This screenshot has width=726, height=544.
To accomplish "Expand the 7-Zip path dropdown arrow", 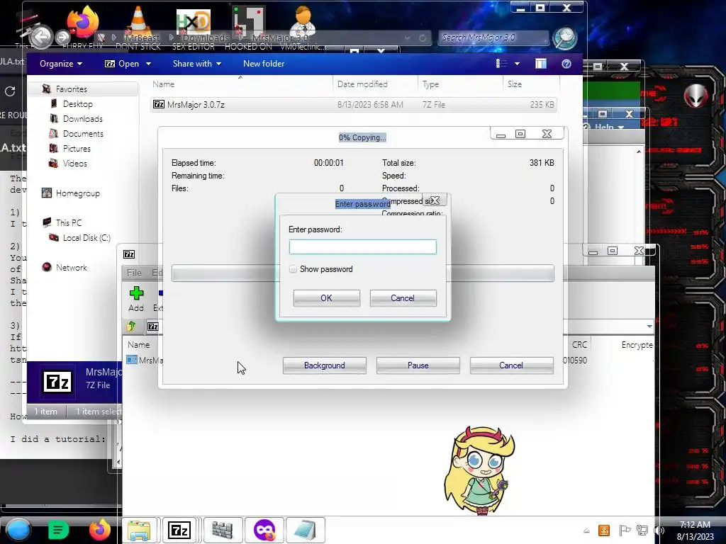I will click(x=649, y=326).
